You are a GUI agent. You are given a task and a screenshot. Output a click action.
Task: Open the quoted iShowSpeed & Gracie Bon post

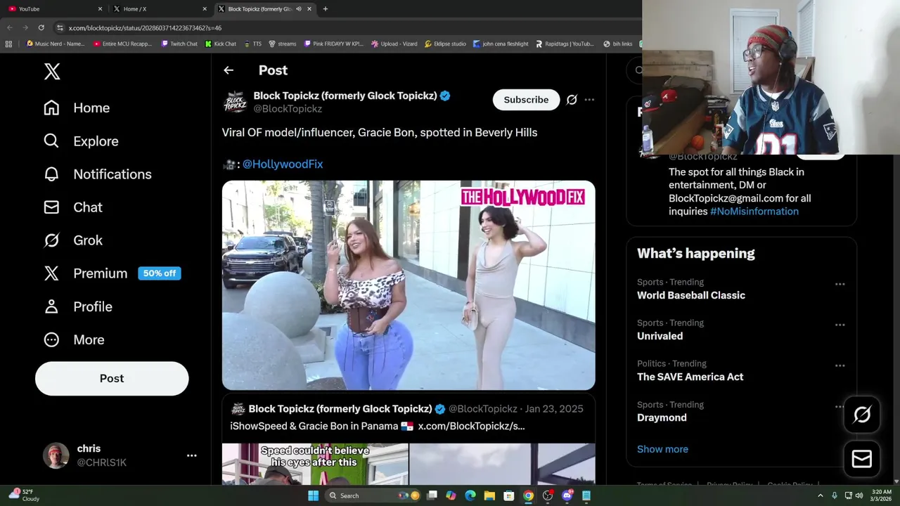[409, 441]
